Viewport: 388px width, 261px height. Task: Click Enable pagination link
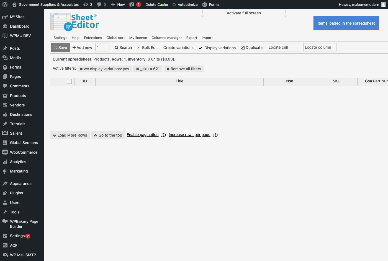pos(143,135)
